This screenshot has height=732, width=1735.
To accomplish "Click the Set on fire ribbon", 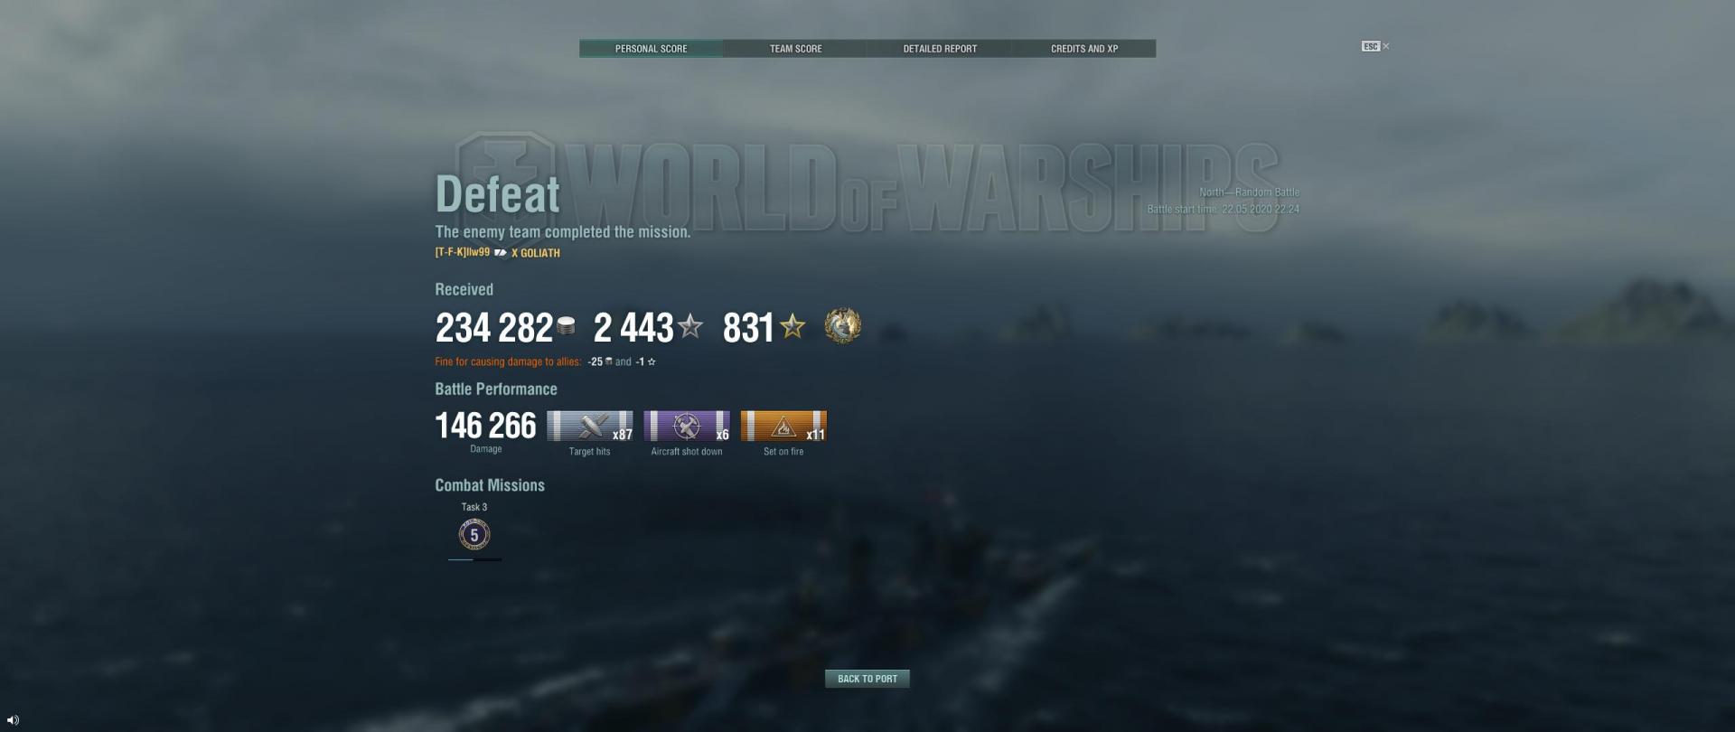I will pos(783,426).
